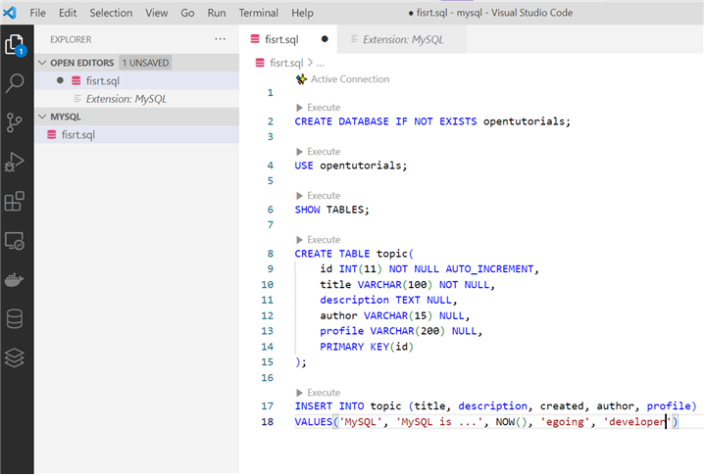Open the stacked layers icon in activity bar
This screenshot has height=476, width=706.
[x=15, y=358]
